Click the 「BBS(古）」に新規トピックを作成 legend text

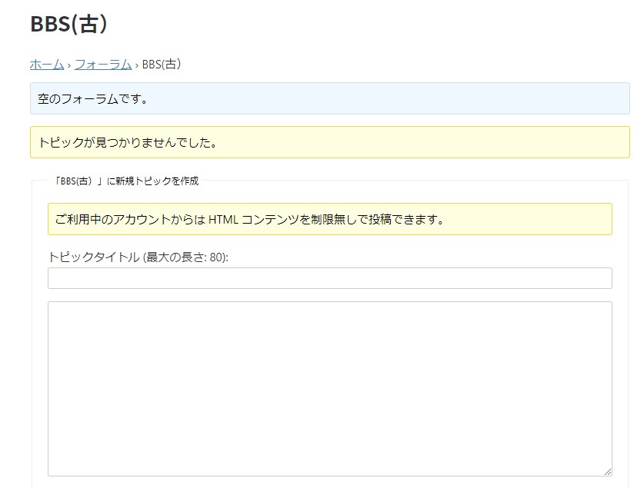click(126, 181)
